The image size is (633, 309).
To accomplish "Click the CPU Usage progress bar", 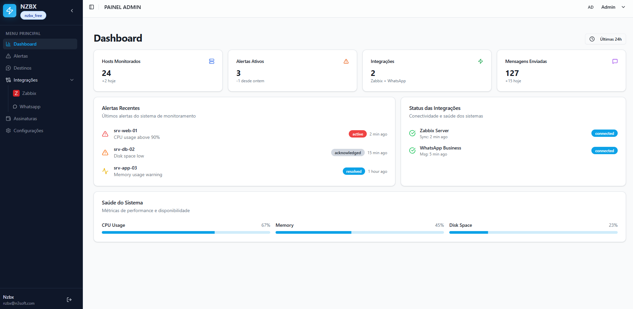I will point(186,232).
